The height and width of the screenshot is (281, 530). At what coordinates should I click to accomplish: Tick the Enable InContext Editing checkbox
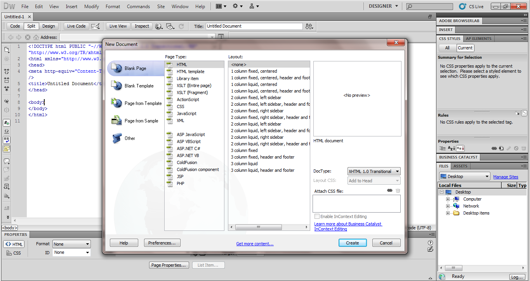click(x=317, y=216)
